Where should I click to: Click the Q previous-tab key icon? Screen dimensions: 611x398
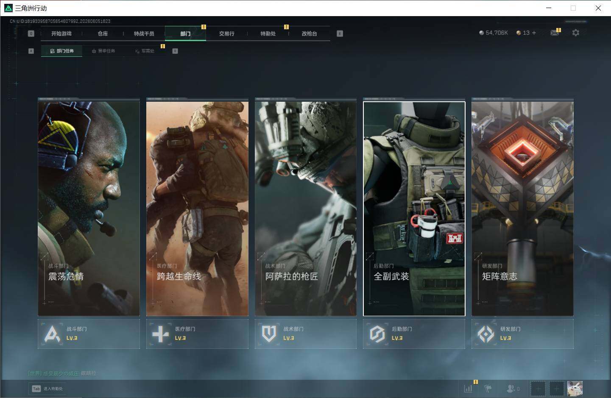pos(31,33)
